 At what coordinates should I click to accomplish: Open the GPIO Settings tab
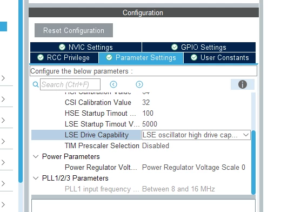199,47
